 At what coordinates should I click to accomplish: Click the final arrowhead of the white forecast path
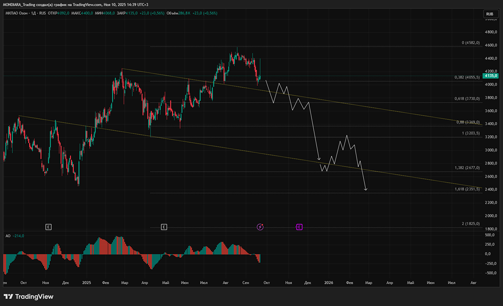(x=366, y=190)
